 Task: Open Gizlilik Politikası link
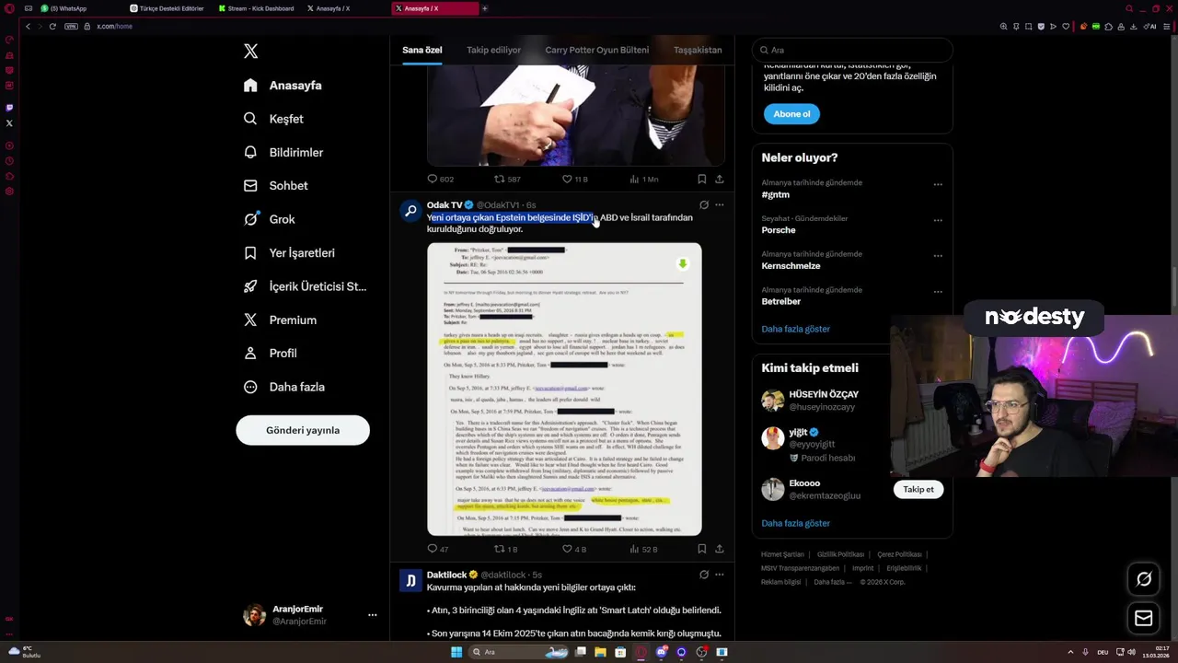(x=840, y=554)
